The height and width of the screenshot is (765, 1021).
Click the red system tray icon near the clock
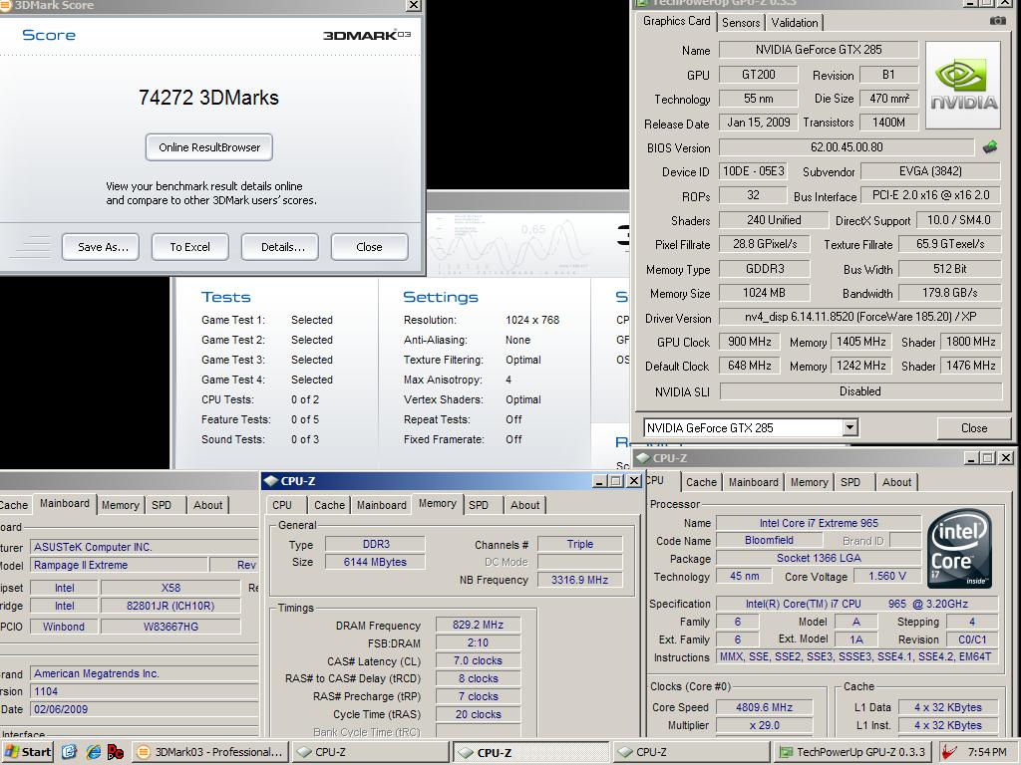point(950,752)
